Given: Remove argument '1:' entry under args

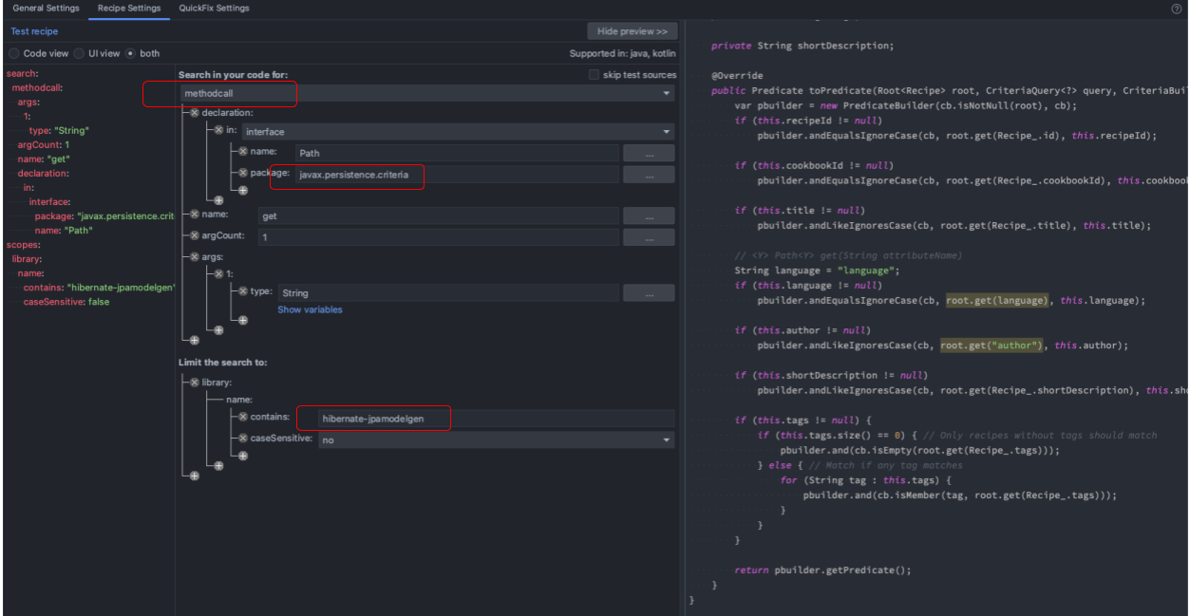Looking at the screenshot, I should tap(218, 273).
